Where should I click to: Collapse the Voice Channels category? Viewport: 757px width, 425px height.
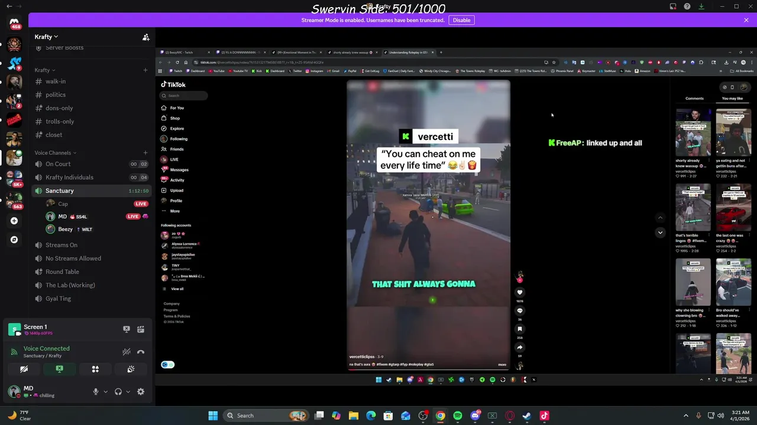tap(55, 153)
